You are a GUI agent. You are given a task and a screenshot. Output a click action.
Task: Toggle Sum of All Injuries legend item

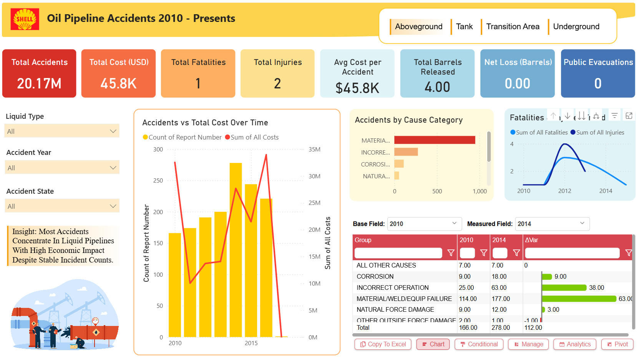click(x=598, y=132)
